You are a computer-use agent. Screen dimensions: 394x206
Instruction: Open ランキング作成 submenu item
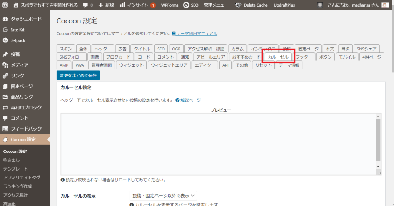[x=18, y=186]
